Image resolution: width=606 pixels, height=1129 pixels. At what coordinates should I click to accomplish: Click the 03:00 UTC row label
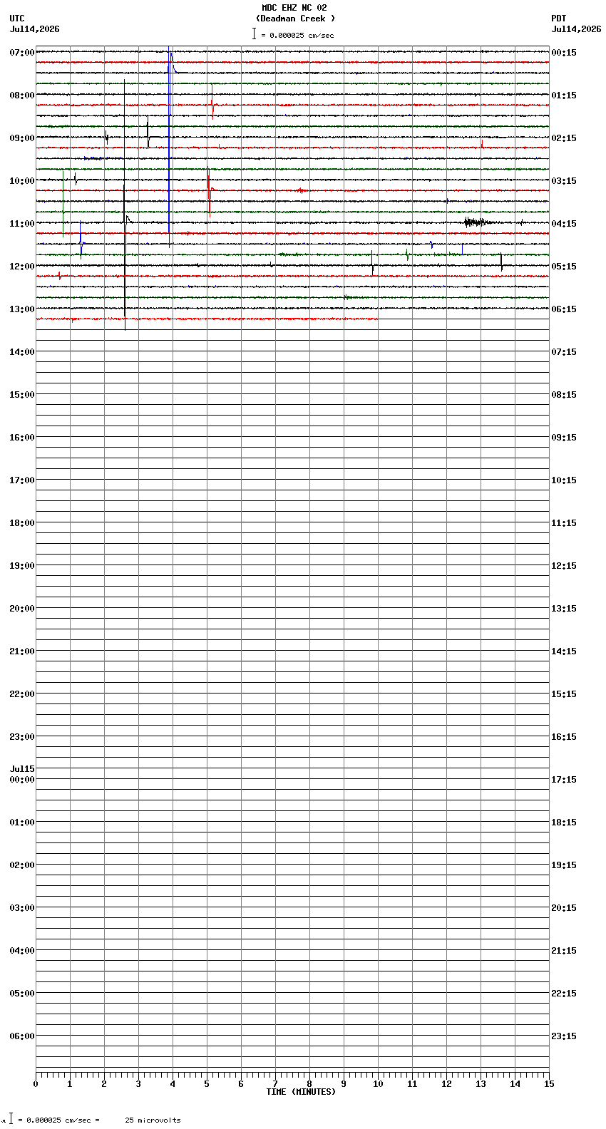[x=22, y=908]
